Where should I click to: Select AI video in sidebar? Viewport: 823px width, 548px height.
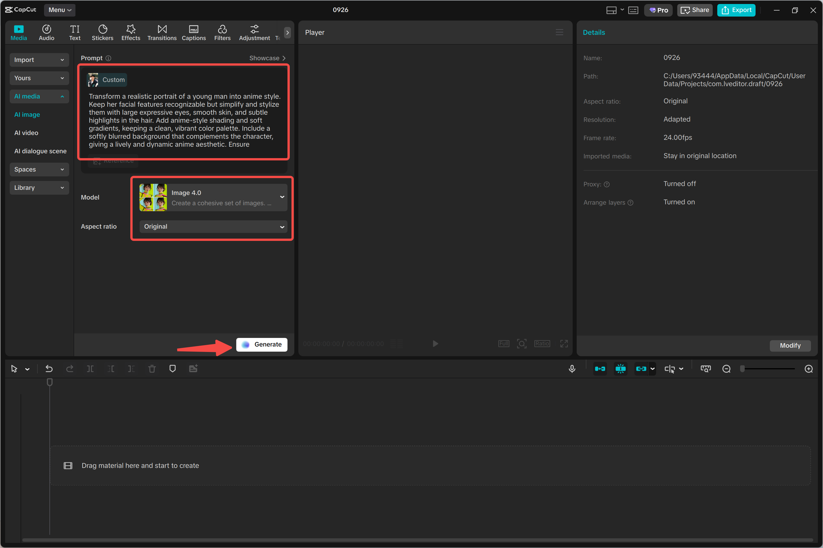tap(26, 133)
